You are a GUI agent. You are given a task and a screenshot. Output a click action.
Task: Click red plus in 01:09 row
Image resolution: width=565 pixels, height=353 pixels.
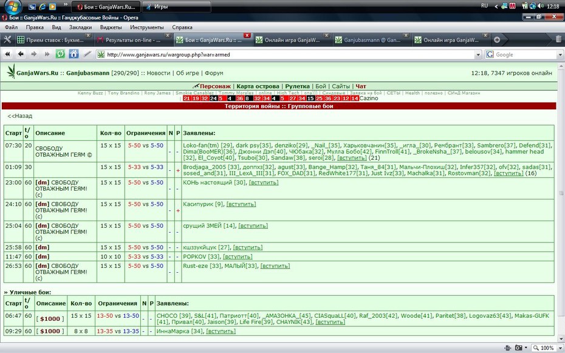(177, 170)
